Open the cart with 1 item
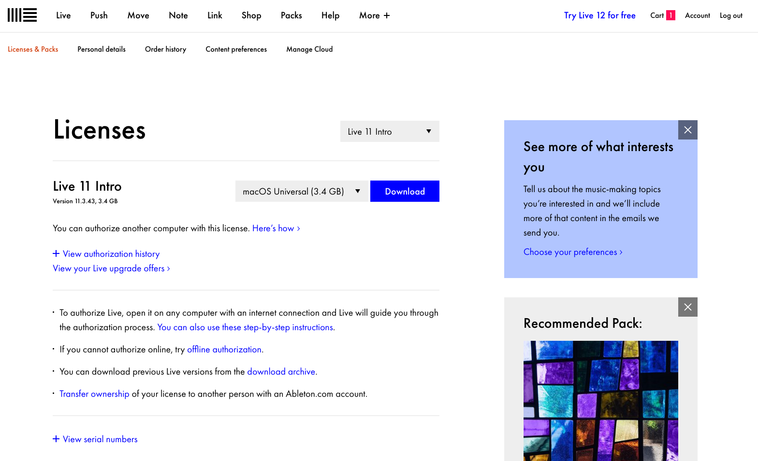 662,15
